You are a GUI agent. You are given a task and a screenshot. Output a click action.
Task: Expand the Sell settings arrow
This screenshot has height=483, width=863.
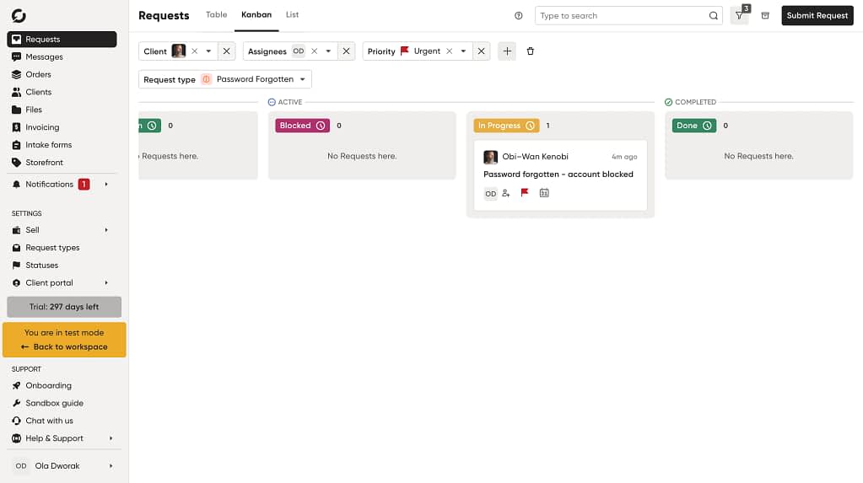[x=106, y=230]
